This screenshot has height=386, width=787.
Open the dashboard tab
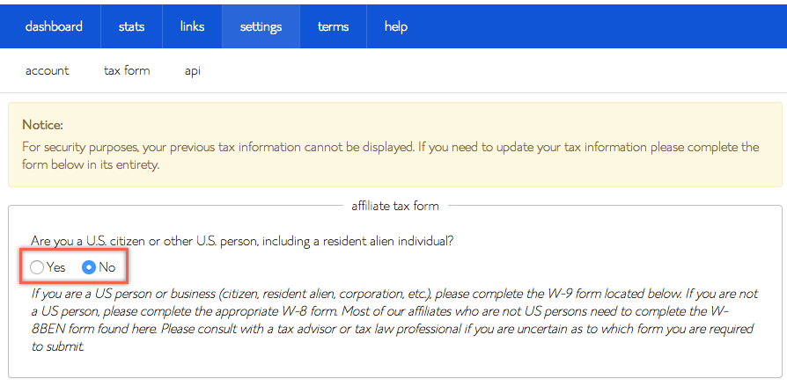click(54, 26)
